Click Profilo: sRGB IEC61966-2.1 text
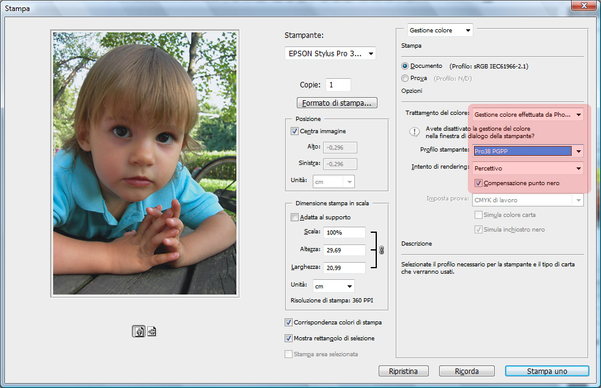Screen dimensions: 601x388 click(489, 66)
